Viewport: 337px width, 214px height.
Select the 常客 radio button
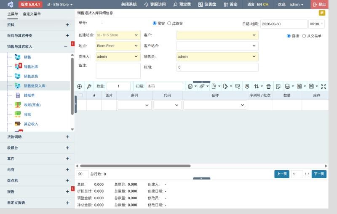tap(154, 23)
